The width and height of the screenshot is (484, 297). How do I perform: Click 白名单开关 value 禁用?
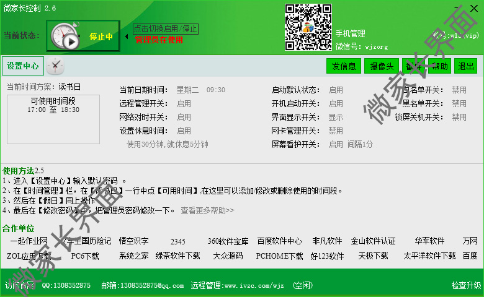[x=459, y=90]
